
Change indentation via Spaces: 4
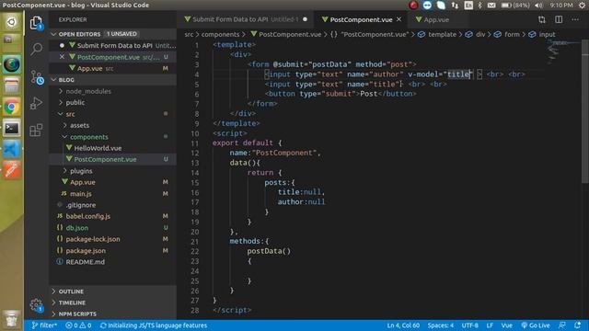pyautogui.click(x=441, y=325)
